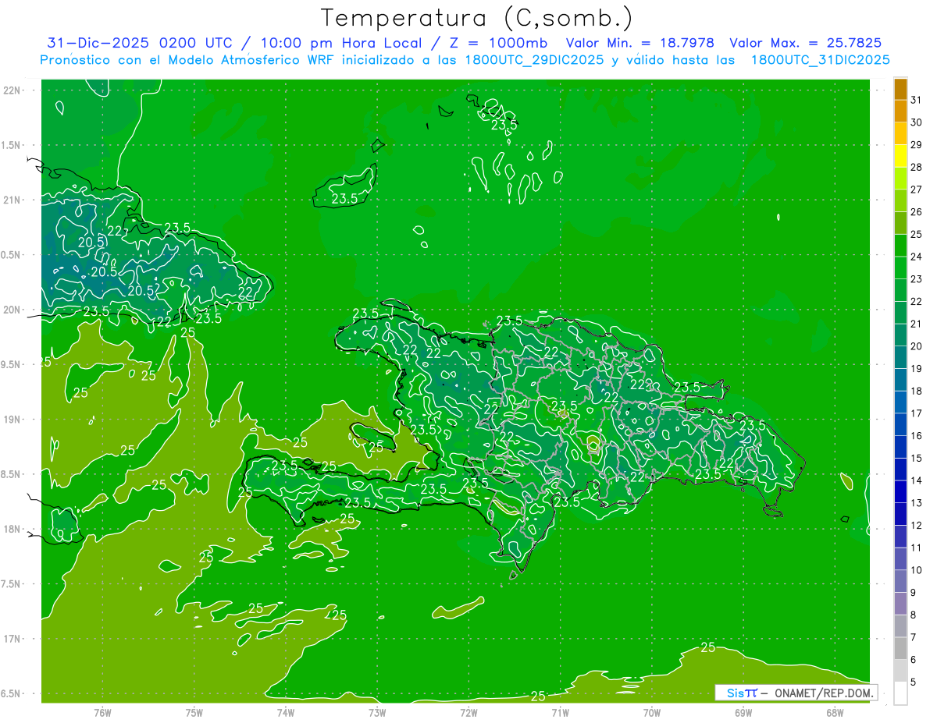The width and height of the screenshot is (937, 723).
Task: Pick the purple legend swatch between 8 and 9
Action: 900,604
